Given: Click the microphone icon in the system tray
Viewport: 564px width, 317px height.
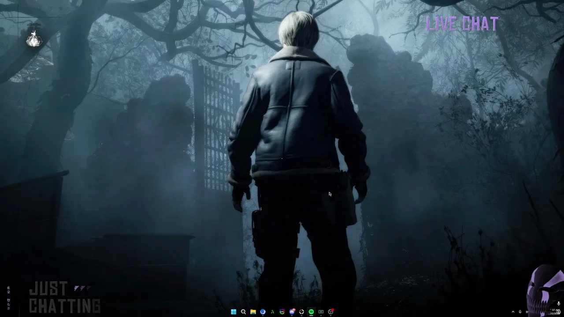Looking at the screenshot, I should (520, 312).
